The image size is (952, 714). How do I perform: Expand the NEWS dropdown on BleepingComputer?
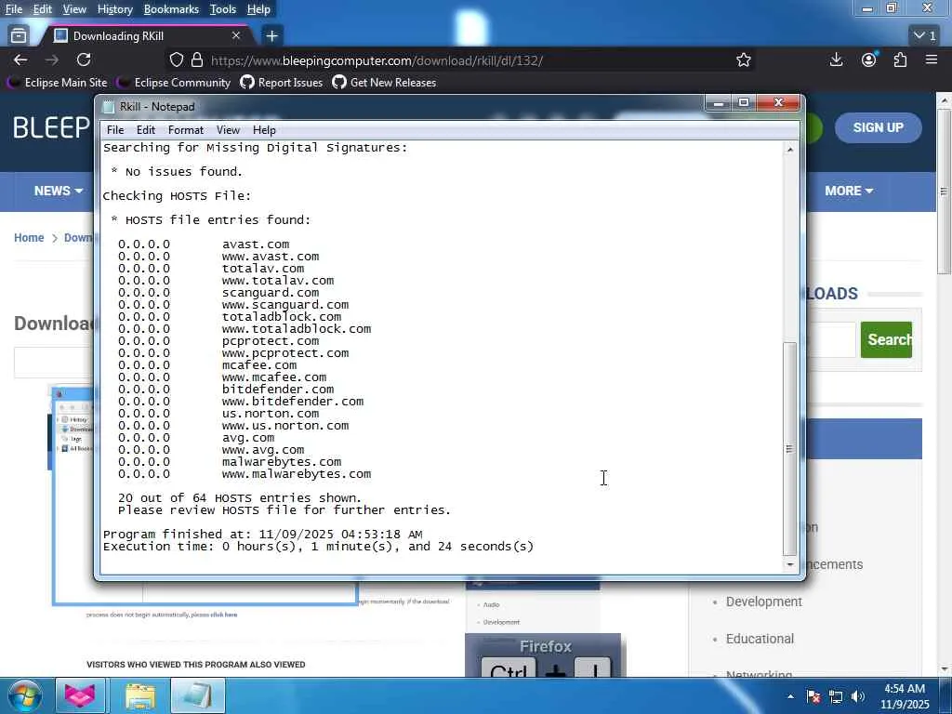59,191
